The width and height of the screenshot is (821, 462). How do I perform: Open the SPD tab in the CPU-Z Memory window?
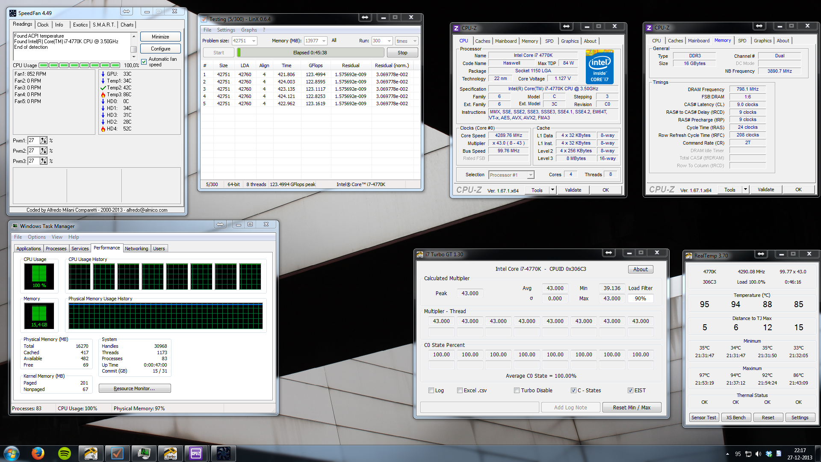click(x=742, y=41)
